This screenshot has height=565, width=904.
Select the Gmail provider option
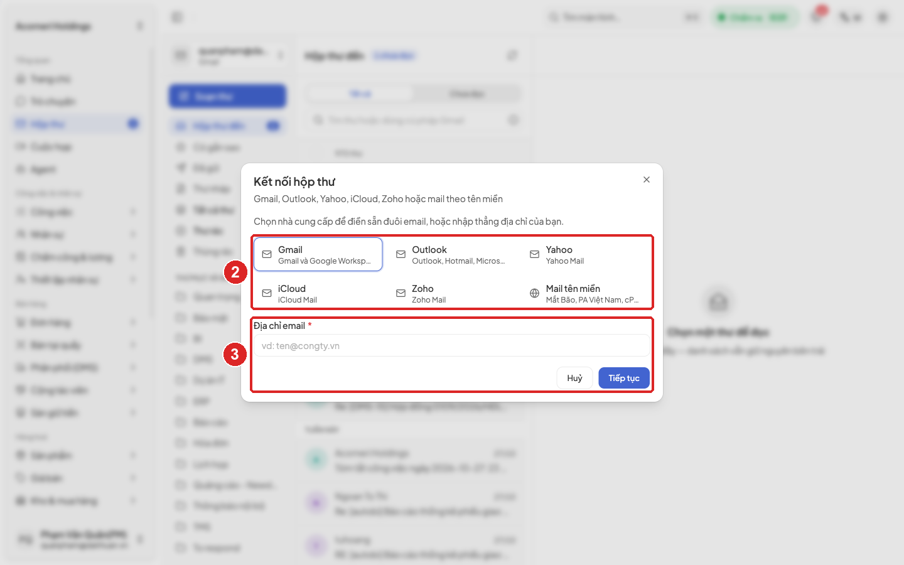pos(318,254)
